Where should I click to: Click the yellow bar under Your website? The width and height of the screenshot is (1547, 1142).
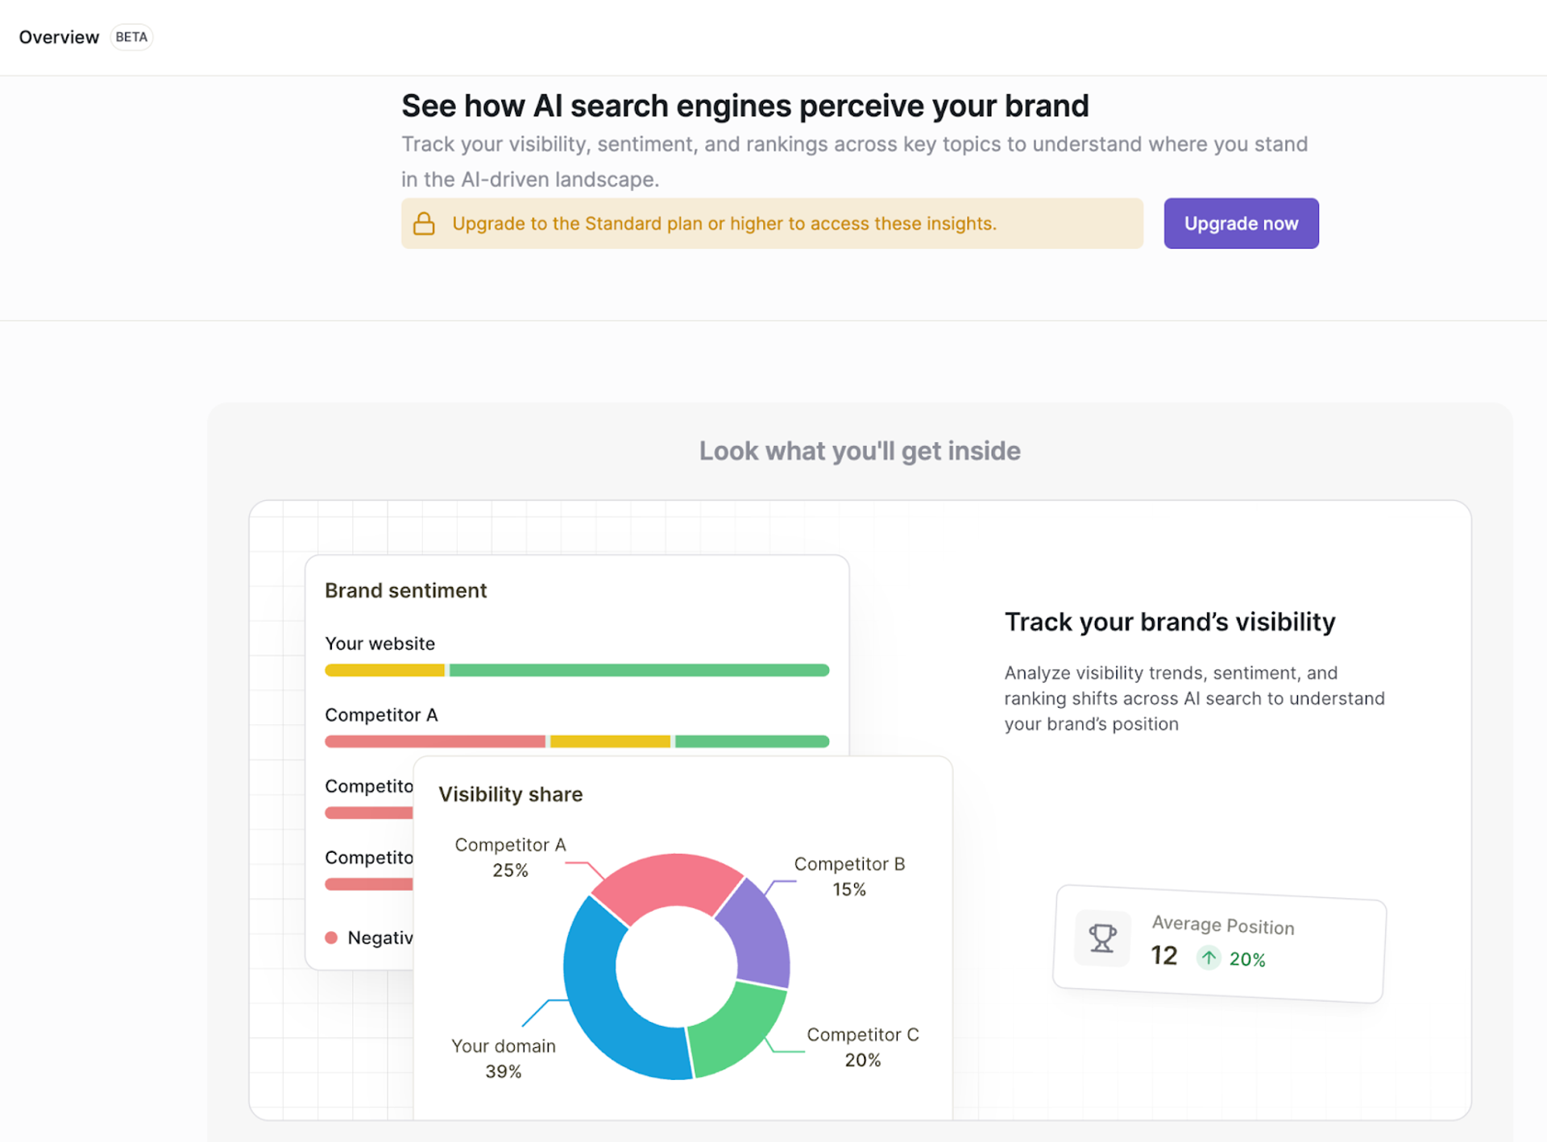(384, 670)
